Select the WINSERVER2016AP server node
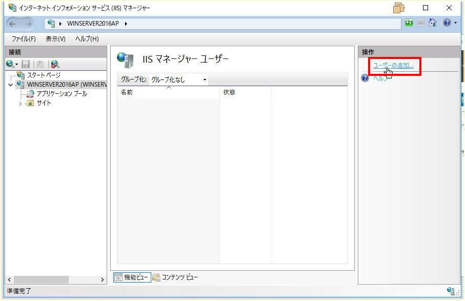This screenshot has width=465, height=301. click(x=67, y=85)
